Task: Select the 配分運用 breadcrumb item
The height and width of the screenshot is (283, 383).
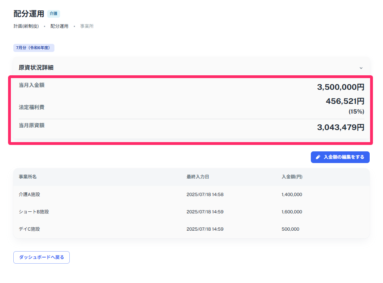Action: pos(59,26)
